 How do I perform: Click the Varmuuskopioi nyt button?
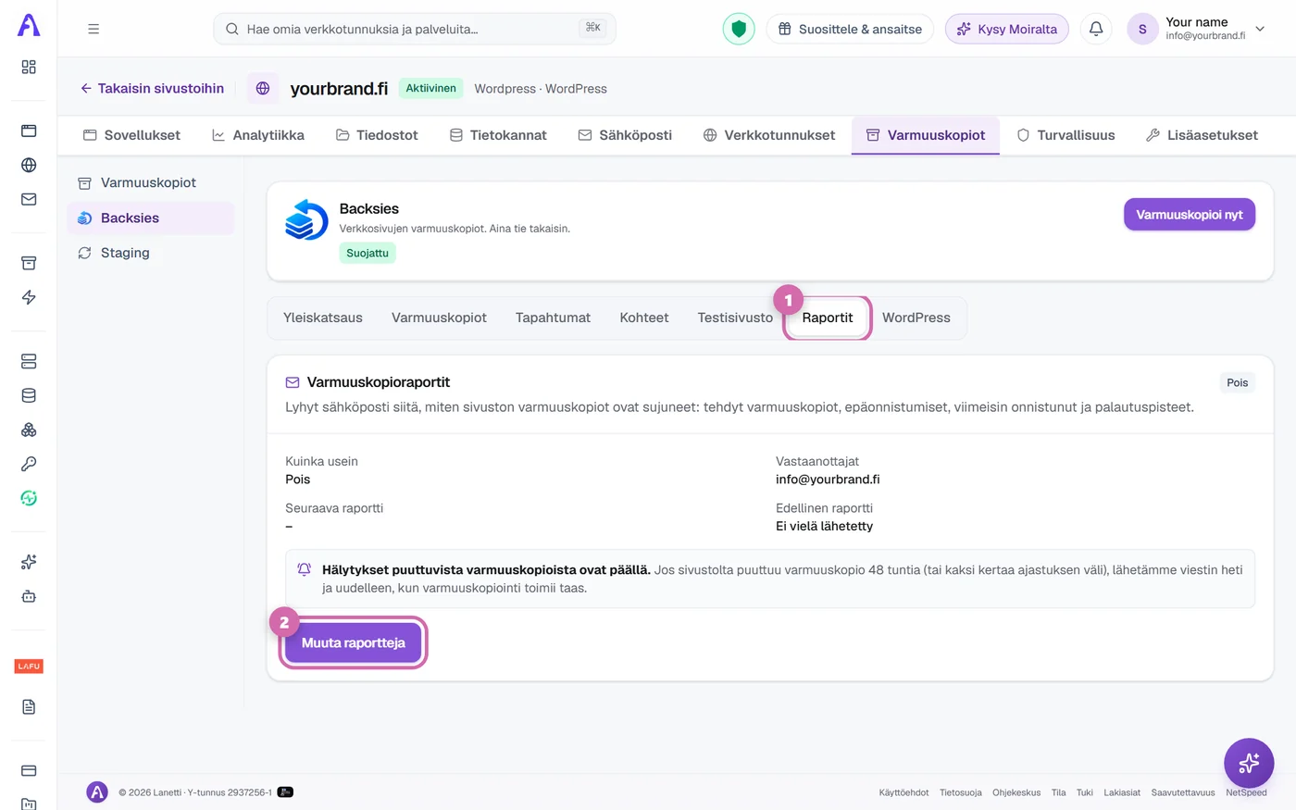click(1190, 215)
